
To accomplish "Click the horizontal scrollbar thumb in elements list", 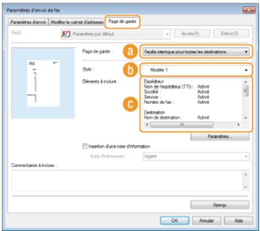I will point(182,125).
